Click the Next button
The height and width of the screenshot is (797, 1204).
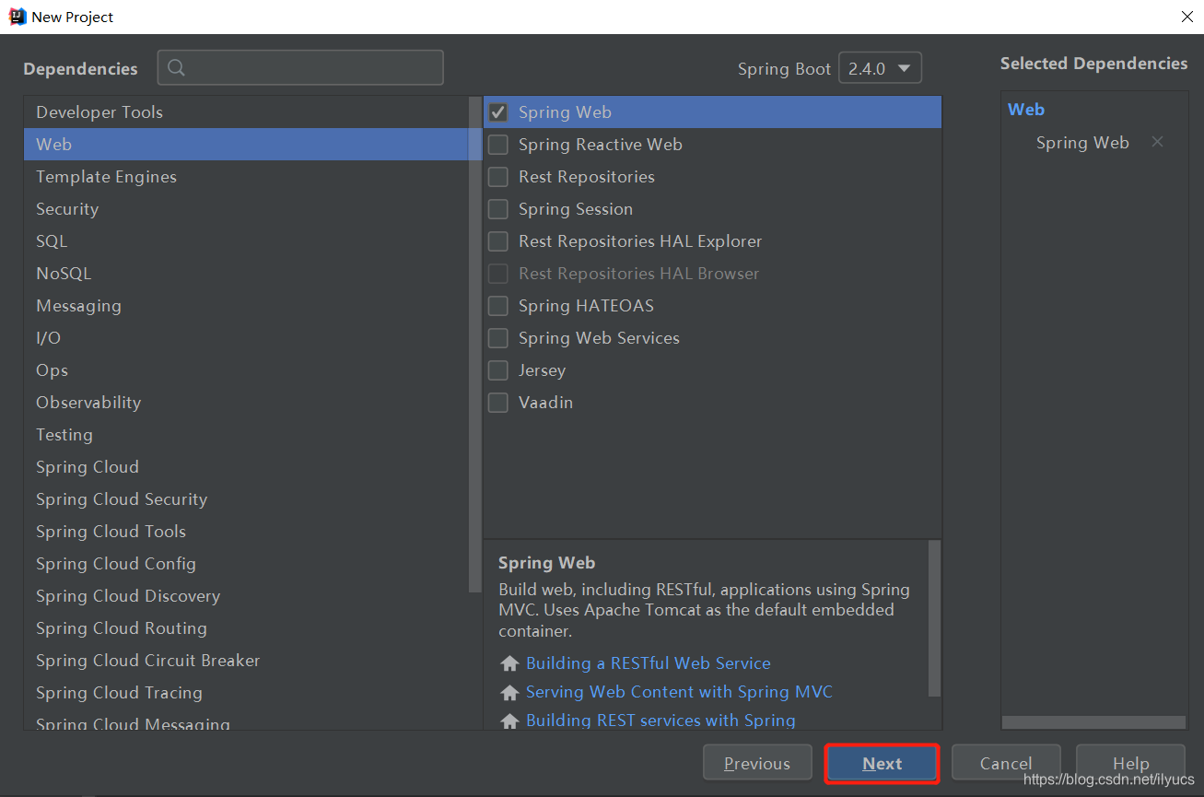click(882, 764)
